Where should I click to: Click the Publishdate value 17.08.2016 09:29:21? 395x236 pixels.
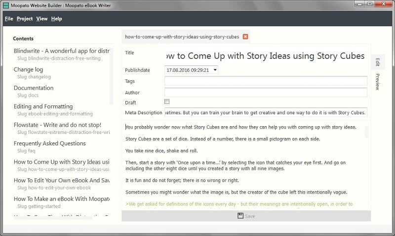pyautogui.click(x=188, y=70)
